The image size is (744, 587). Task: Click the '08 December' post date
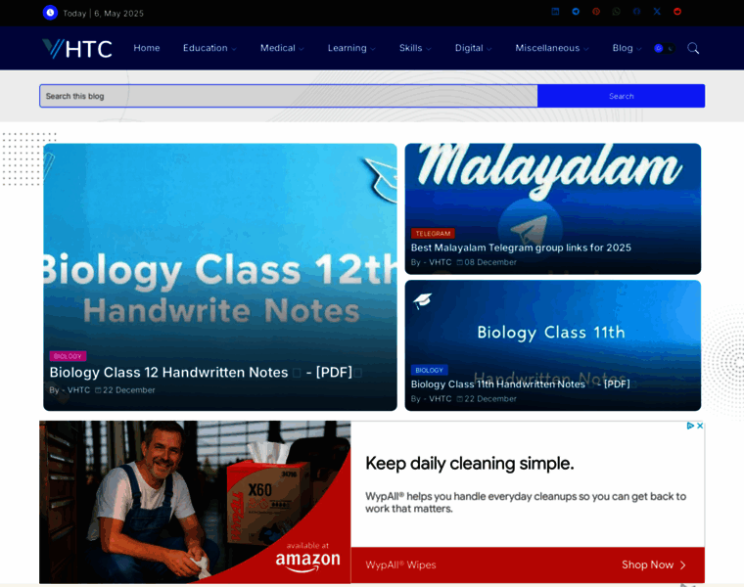487,262
